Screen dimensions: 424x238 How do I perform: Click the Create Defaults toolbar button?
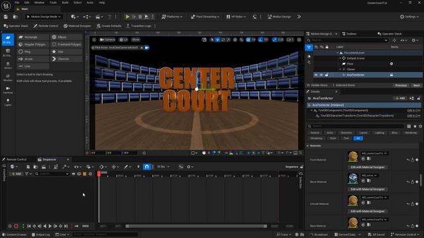109,26
